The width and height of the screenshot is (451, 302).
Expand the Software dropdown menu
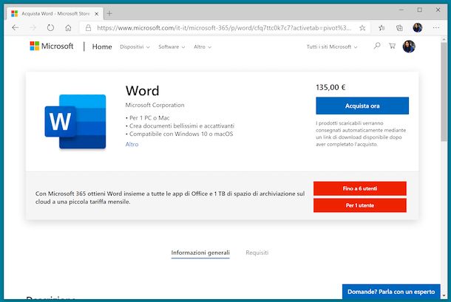pos(172,47)
